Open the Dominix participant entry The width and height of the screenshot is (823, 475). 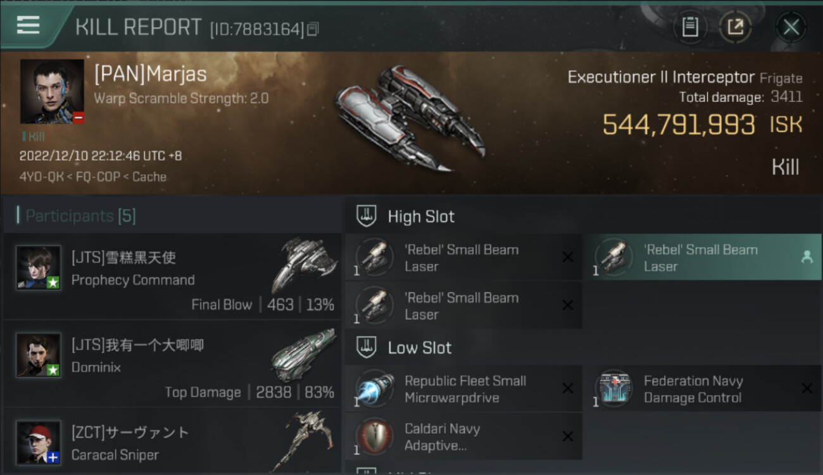coord(173,364)
